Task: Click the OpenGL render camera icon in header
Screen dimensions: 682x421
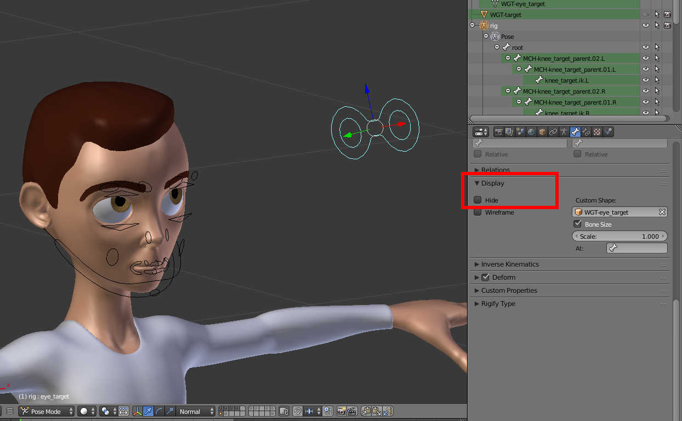Action: click(x=340, y=411)
